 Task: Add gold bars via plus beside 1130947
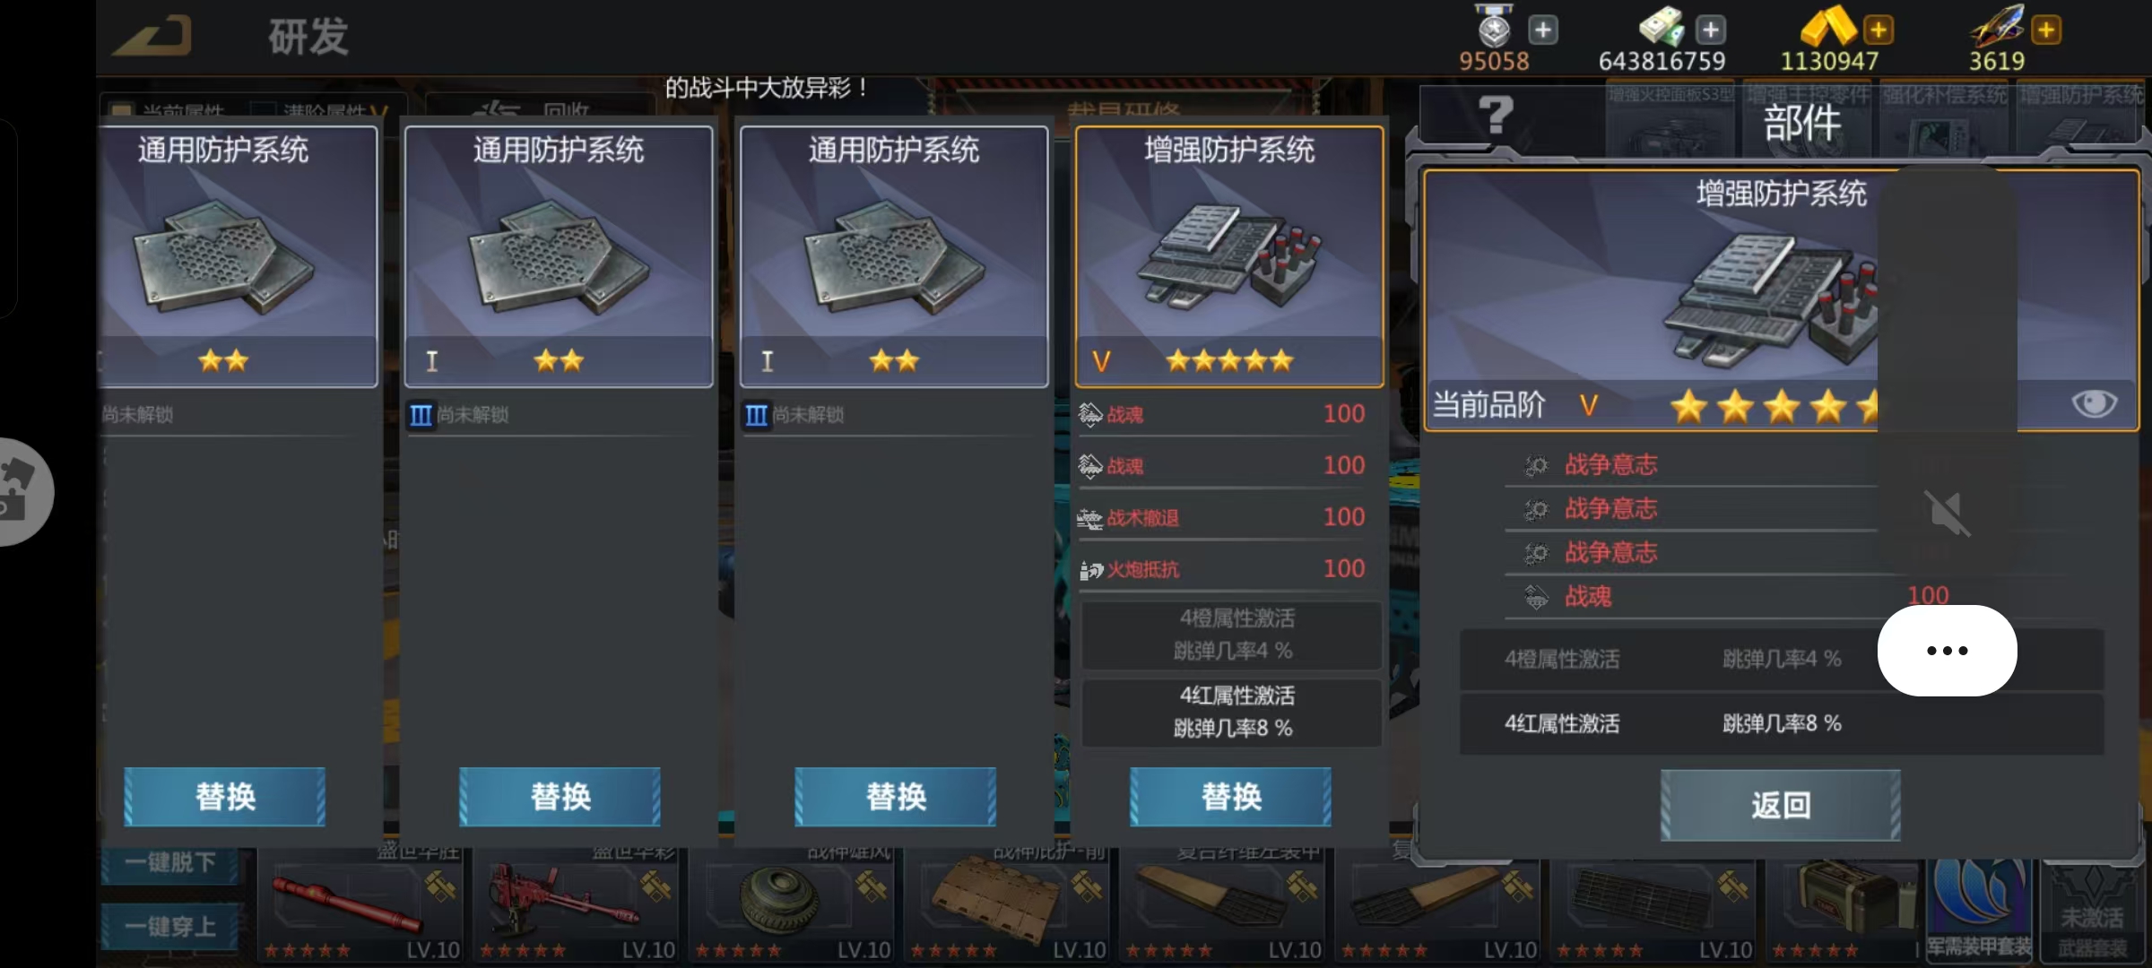(1879, 30)
